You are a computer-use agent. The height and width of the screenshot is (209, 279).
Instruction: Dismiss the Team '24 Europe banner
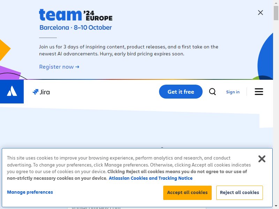coord(260,13)
